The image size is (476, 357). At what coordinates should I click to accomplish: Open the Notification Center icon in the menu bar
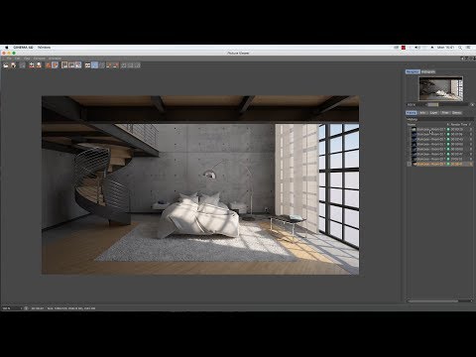(x=469, y=48)
